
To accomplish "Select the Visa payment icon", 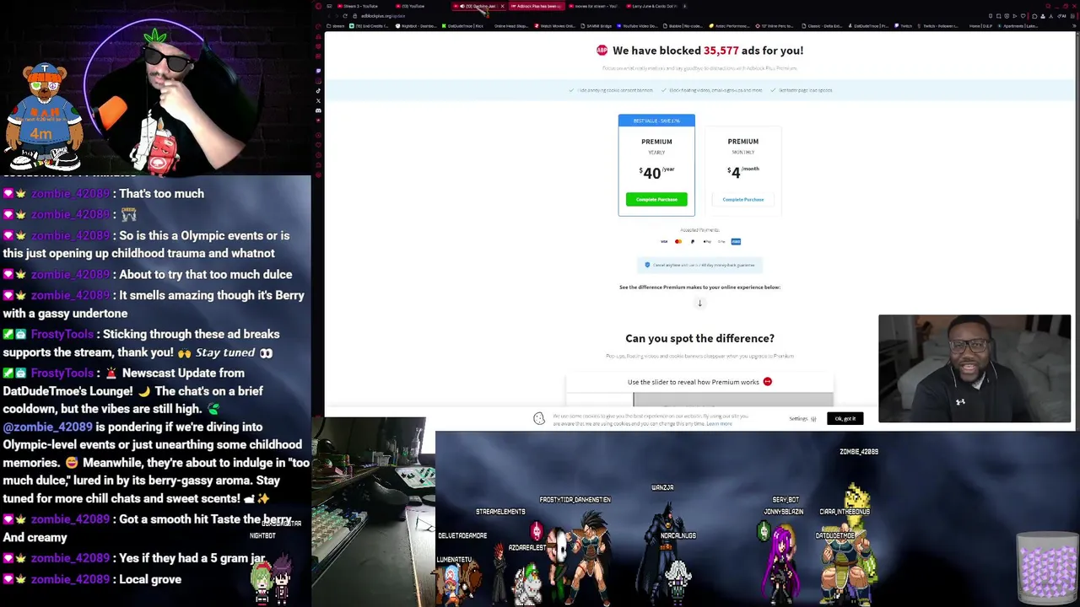I will coord(664,242).
